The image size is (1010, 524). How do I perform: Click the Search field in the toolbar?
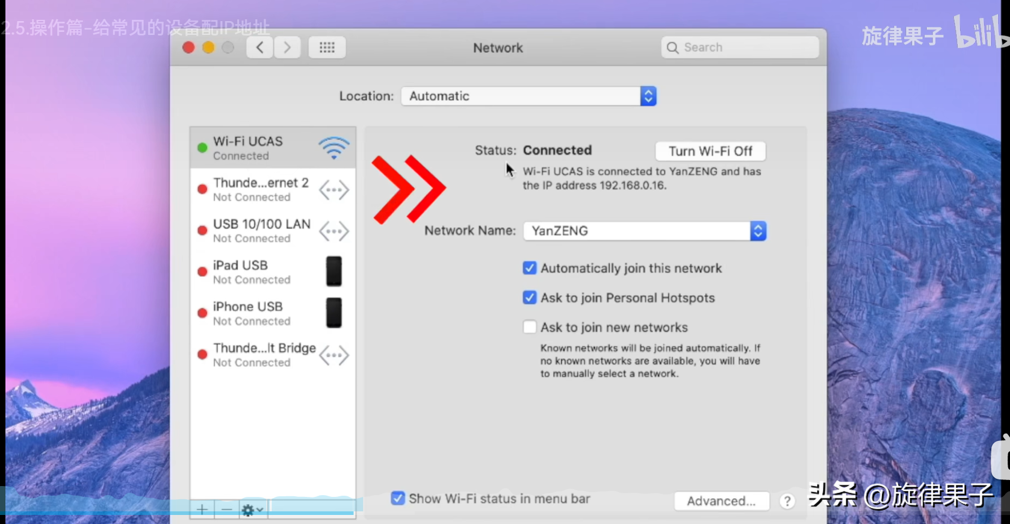click(x=740, y=48)
